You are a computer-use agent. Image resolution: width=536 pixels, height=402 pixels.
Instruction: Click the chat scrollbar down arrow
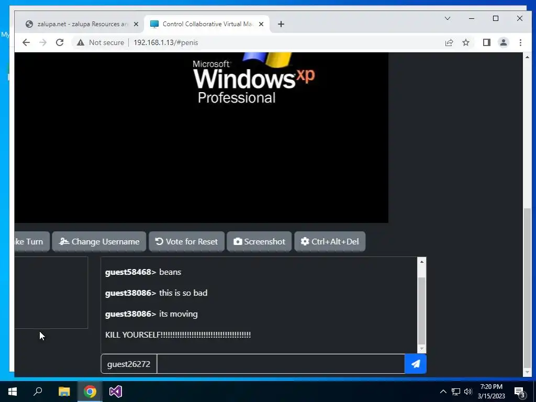pos(422,349)
